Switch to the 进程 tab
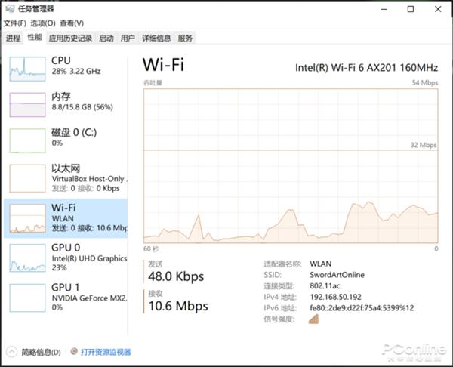 tap(13, 38)
